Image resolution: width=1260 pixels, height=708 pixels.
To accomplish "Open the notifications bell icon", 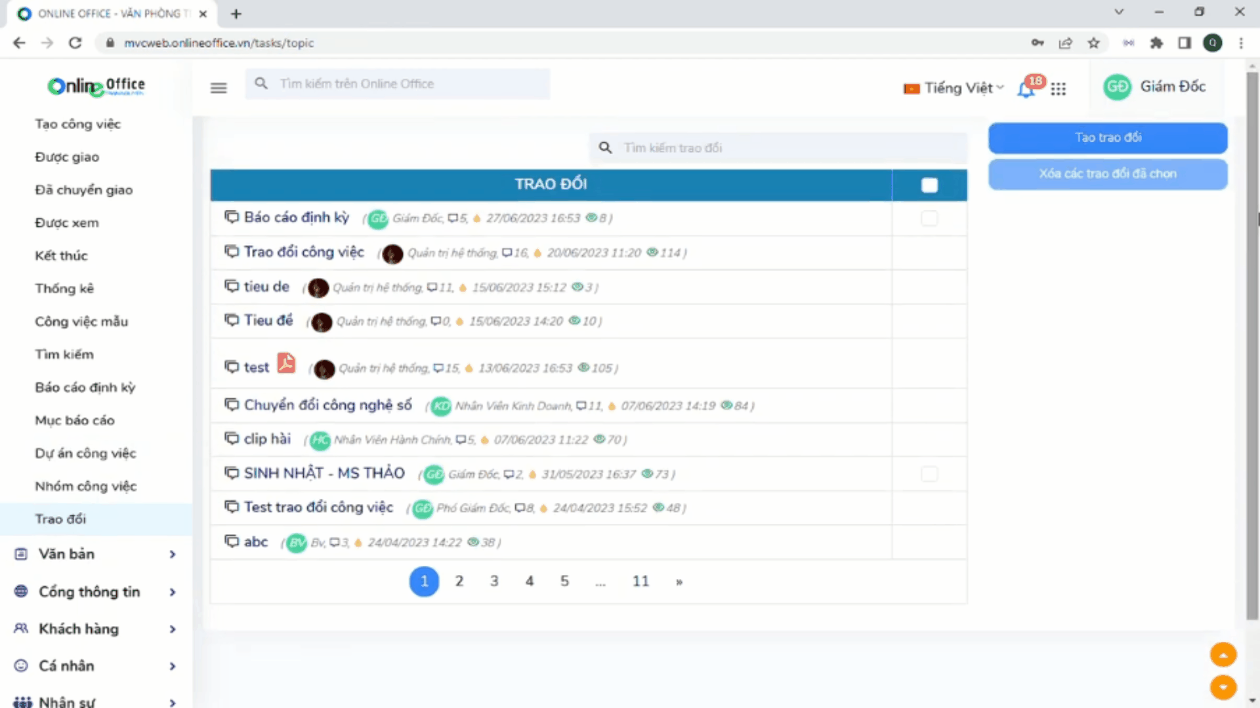I will point(1026,89).
